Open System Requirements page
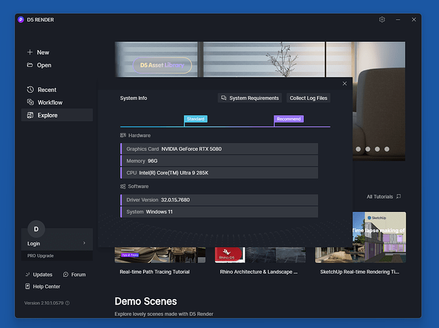Image resolution: width=439 pixels, height=328 pixels. coord(250,98)
